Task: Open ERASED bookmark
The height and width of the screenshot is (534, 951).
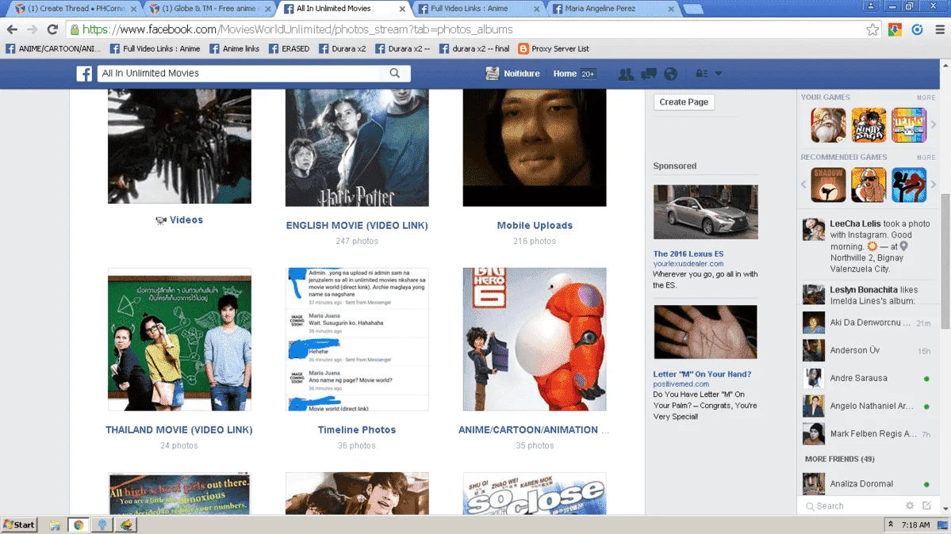Action: pyautogui.click(x=290, y=48)
